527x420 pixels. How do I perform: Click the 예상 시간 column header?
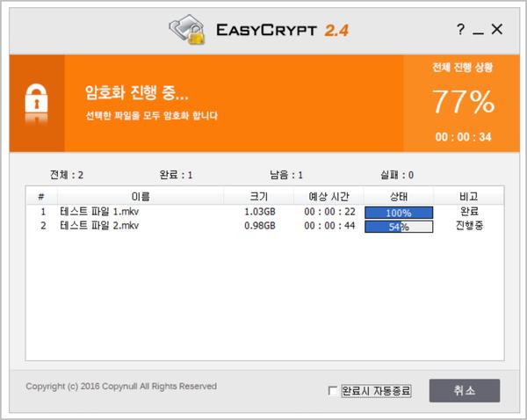tap(328, 197)
